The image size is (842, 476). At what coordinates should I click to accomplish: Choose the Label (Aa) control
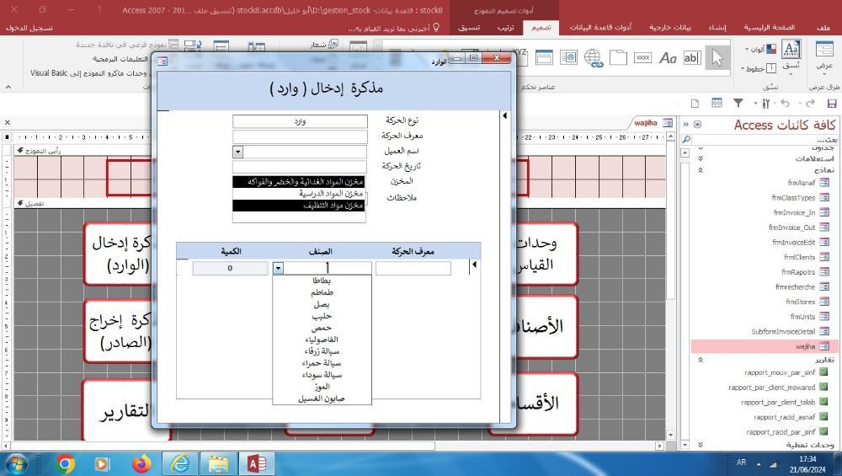(668, 57)
